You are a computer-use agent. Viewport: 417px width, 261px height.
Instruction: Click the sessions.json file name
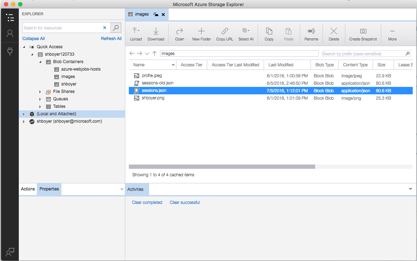[154, 91]
